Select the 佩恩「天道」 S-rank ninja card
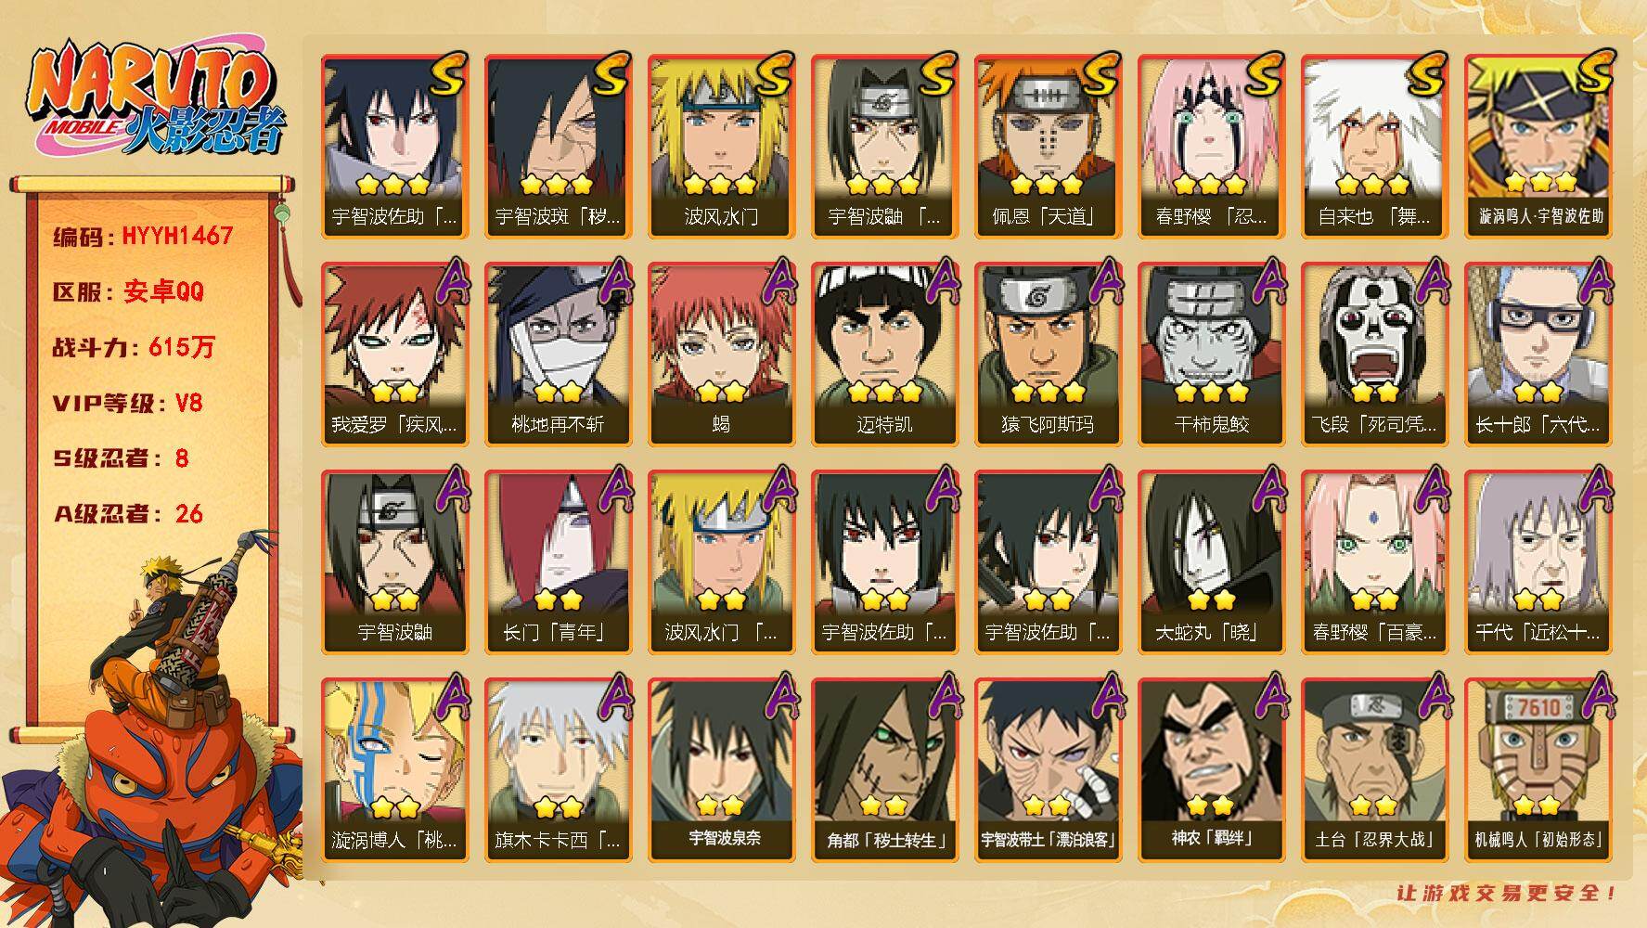The width and height of the screenshot is (1647, 928). click(1048, 147)
